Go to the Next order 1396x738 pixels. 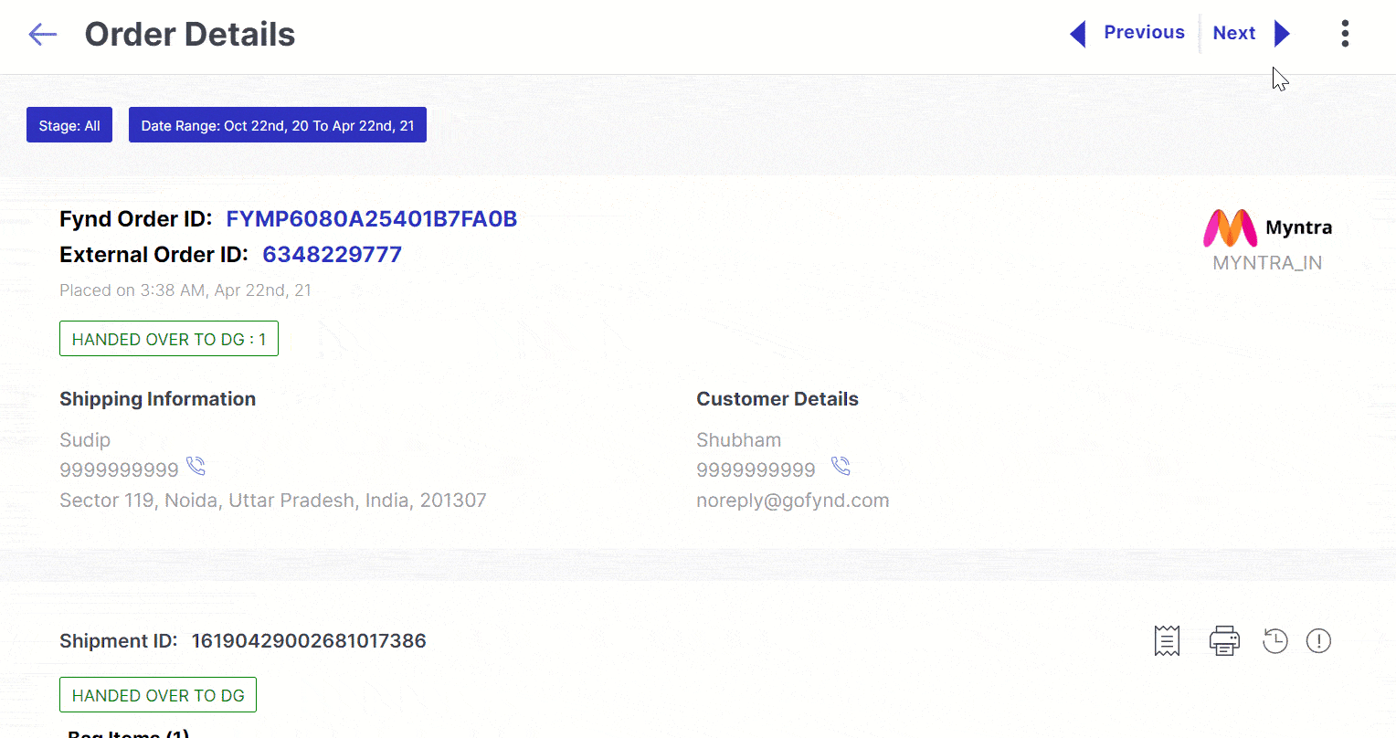(x=1233, y=34)
